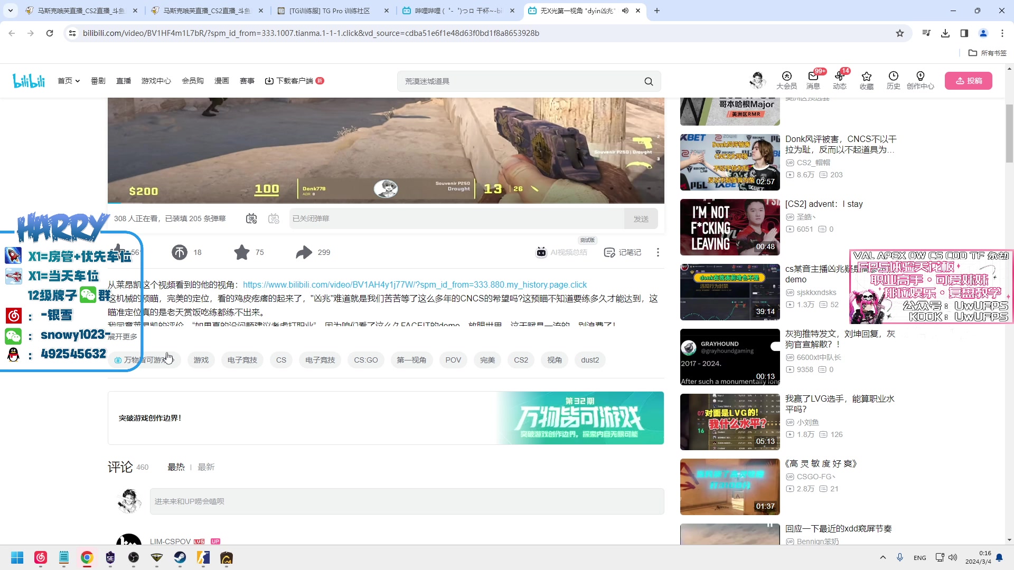1014x570 pixels.
Task: Toggle the danmaku display switch icon
Action: tap(251, 218)
